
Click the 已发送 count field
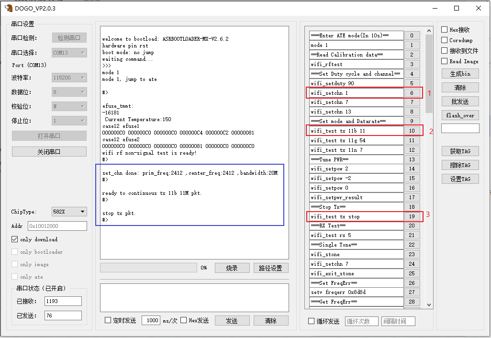[63, 315]
